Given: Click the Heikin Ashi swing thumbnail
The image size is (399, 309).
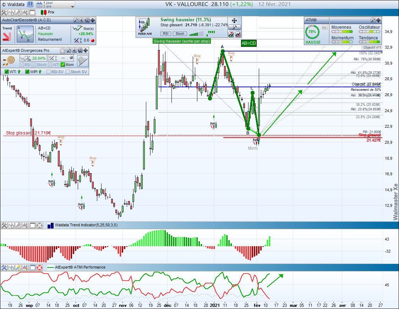Looking at the screenshot, I should [x=145, y=27].
